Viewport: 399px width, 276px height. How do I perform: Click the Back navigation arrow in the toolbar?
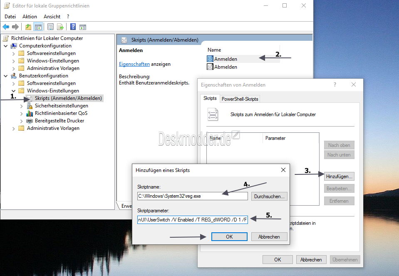(x=5, y=27)
